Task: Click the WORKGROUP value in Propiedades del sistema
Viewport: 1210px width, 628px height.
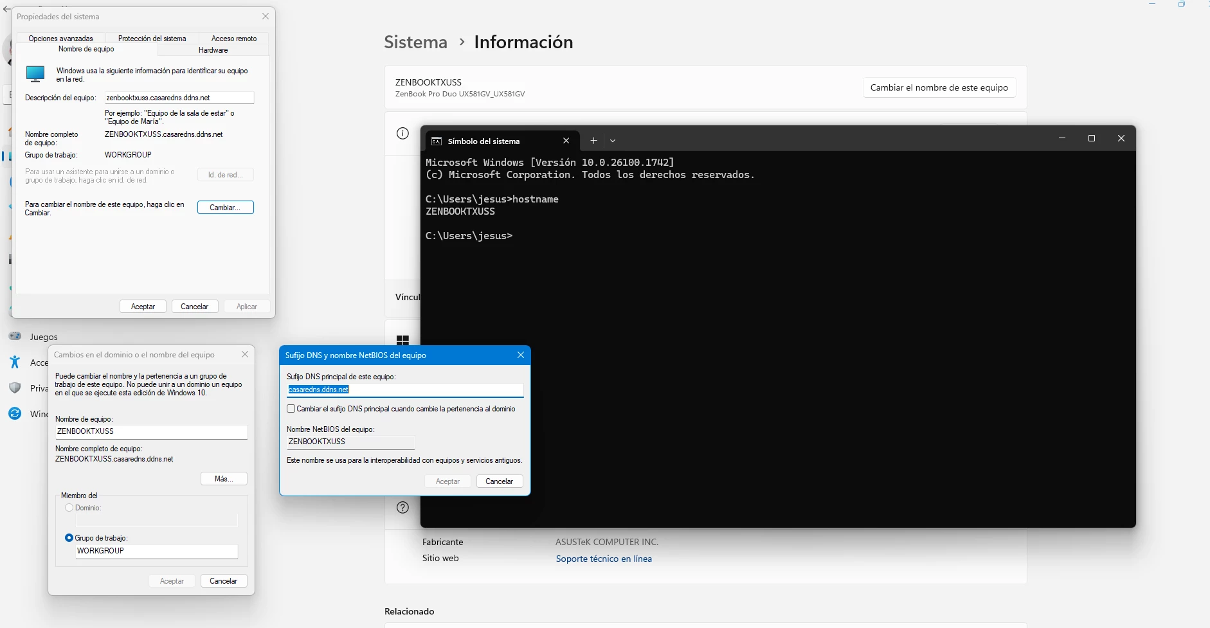Action: (x=128, y=155)
